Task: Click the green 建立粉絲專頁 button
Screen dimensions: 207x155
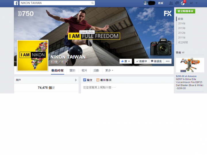Action: click(x=185, y=11)
